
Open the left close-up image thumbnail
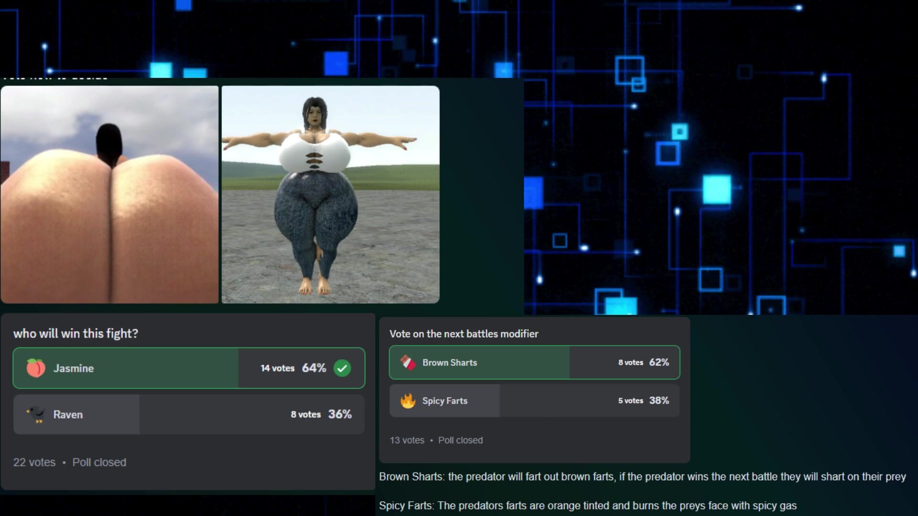point(109,194)
